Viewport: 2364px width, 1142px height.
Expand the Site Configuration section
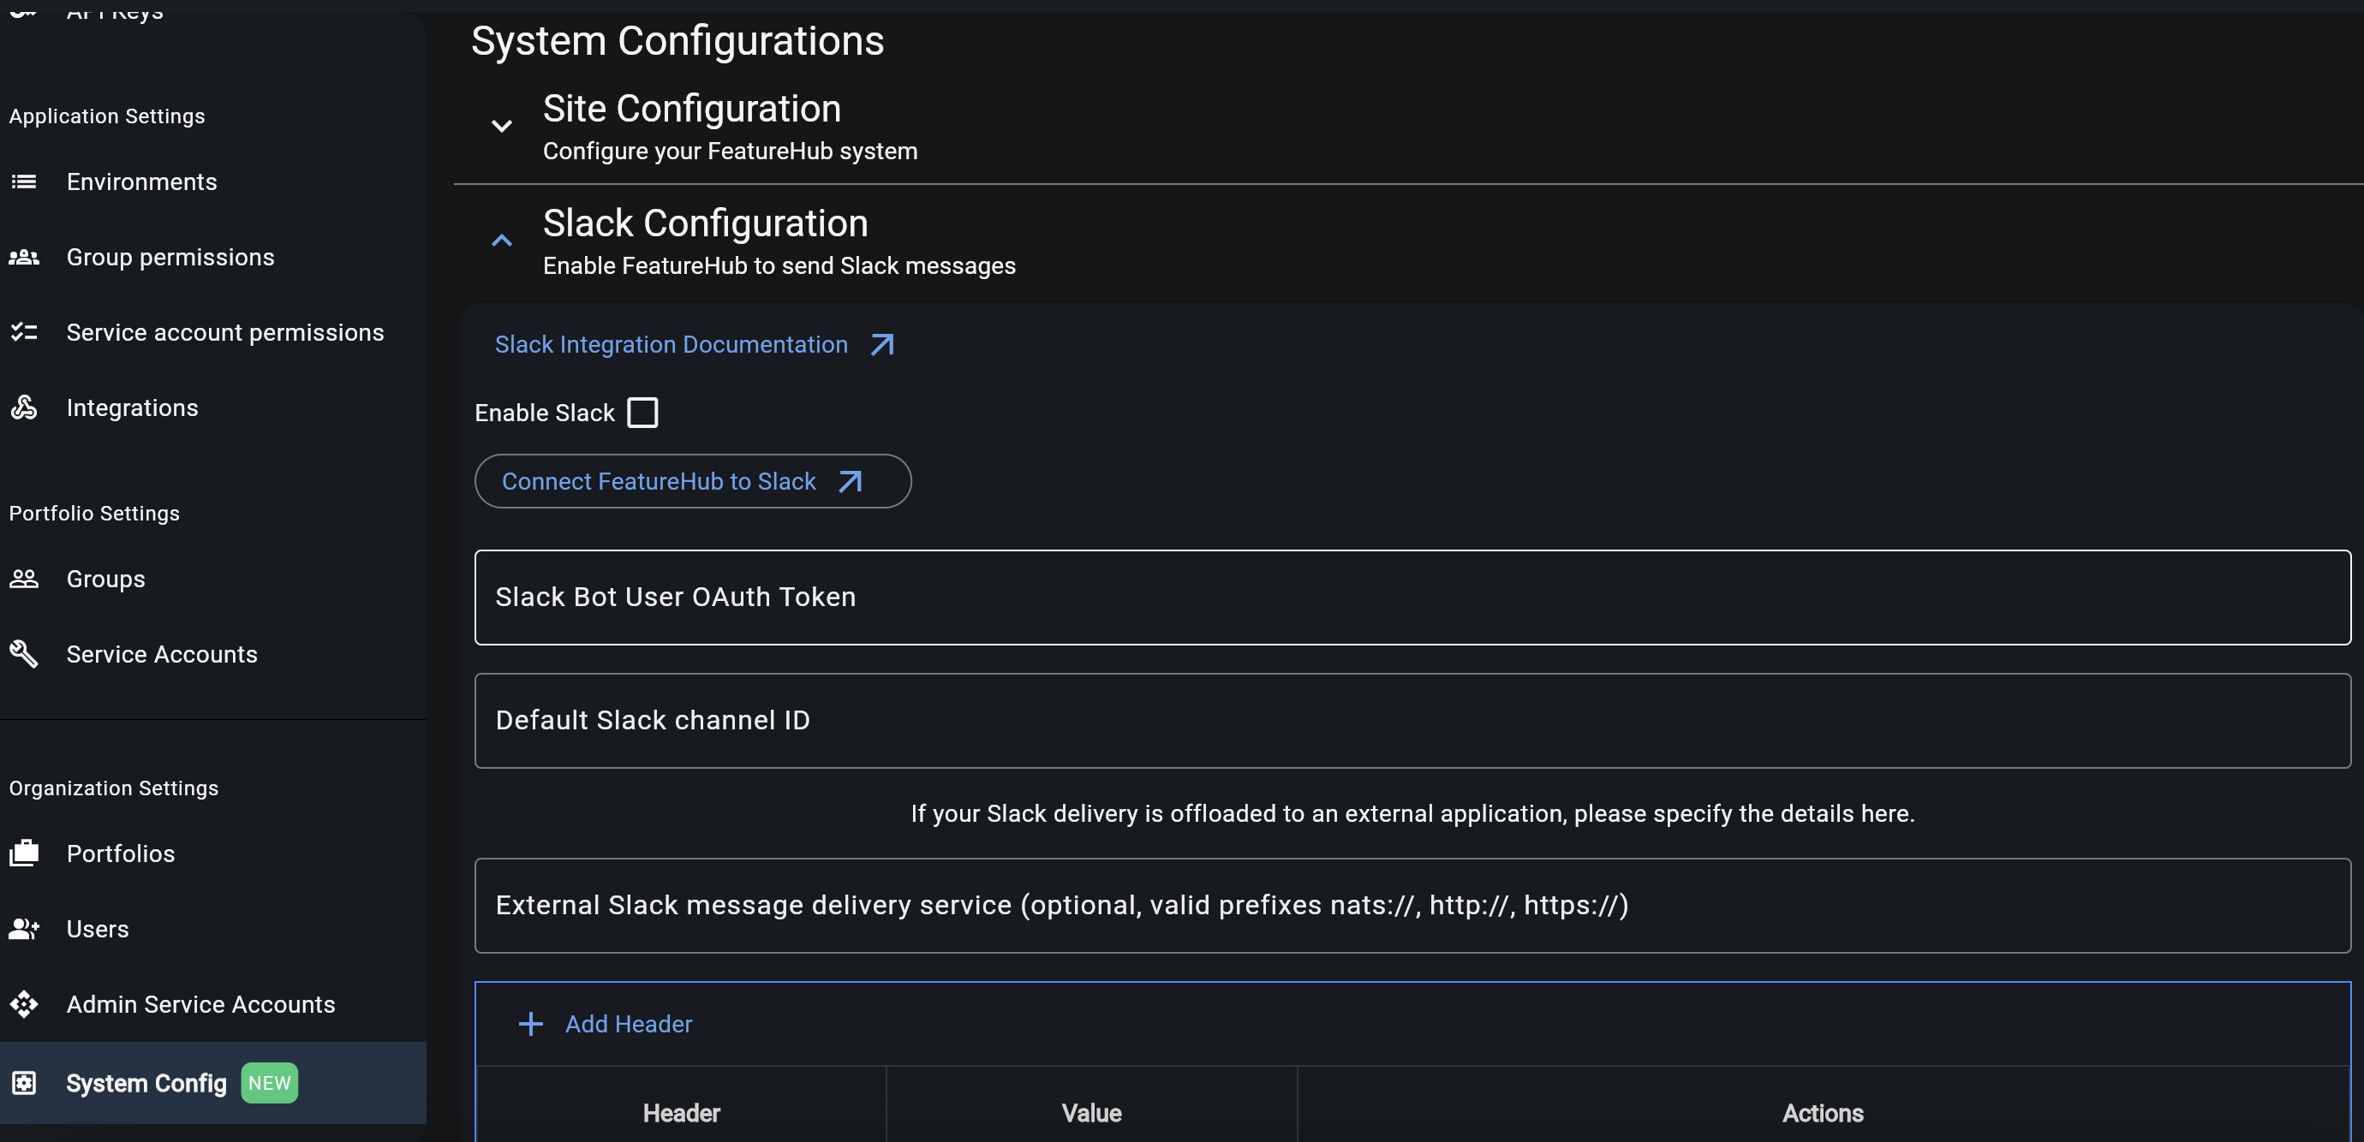tap(501, 125)
